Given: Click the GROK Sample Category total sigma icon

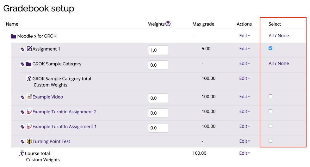Looking at the screenshot, I should 29,78.
